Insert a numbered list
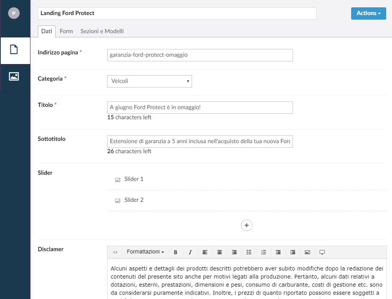 click(x=264, y=252)
